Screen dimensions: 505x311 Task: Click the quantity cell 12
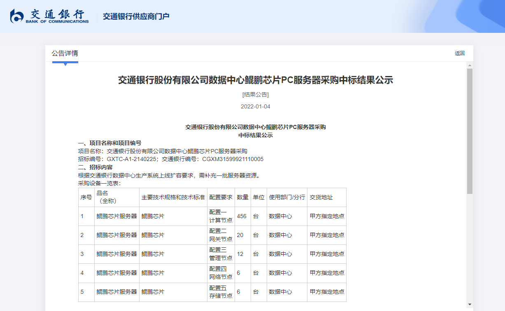(243, 254)
